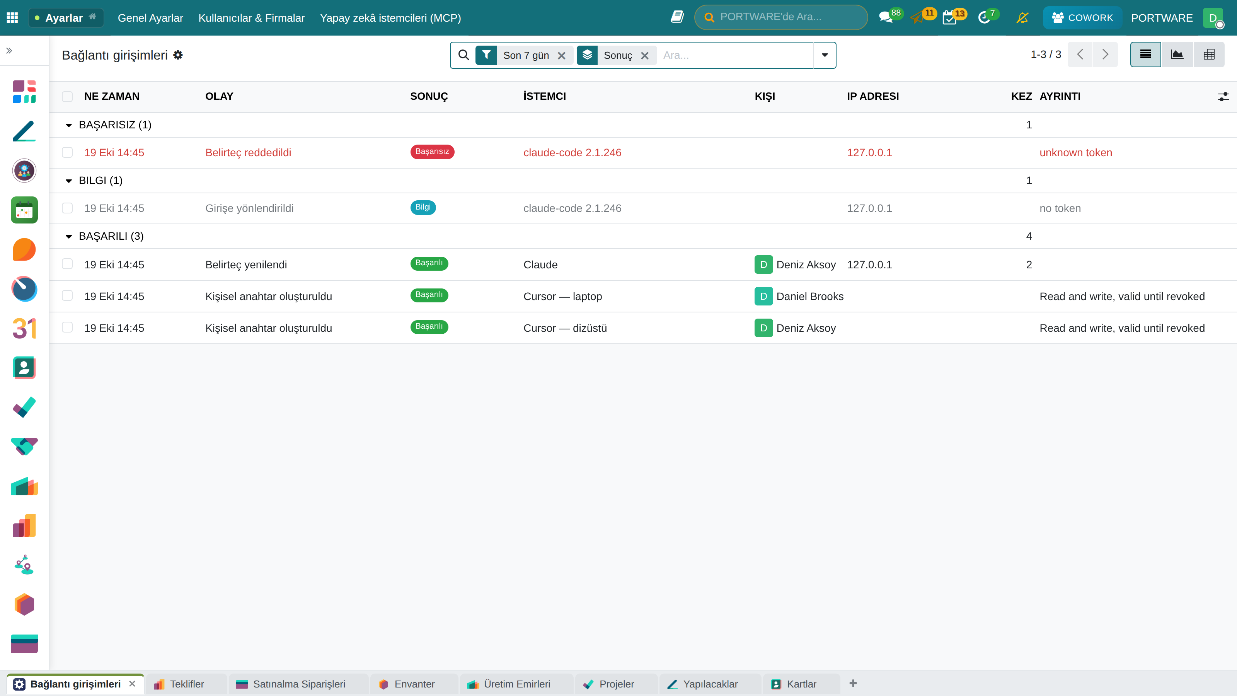Switch to the pivot table view icon
Viewport: 1237px width, 696px height.
(x=1209, y=54)
